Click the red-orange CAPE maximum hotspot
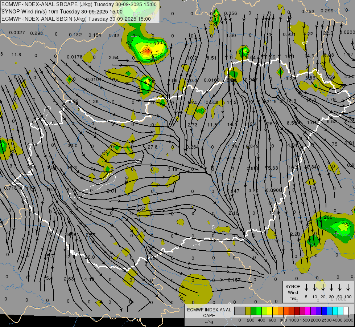Viewport: 355px width, 327px height. tap(147, 51)
